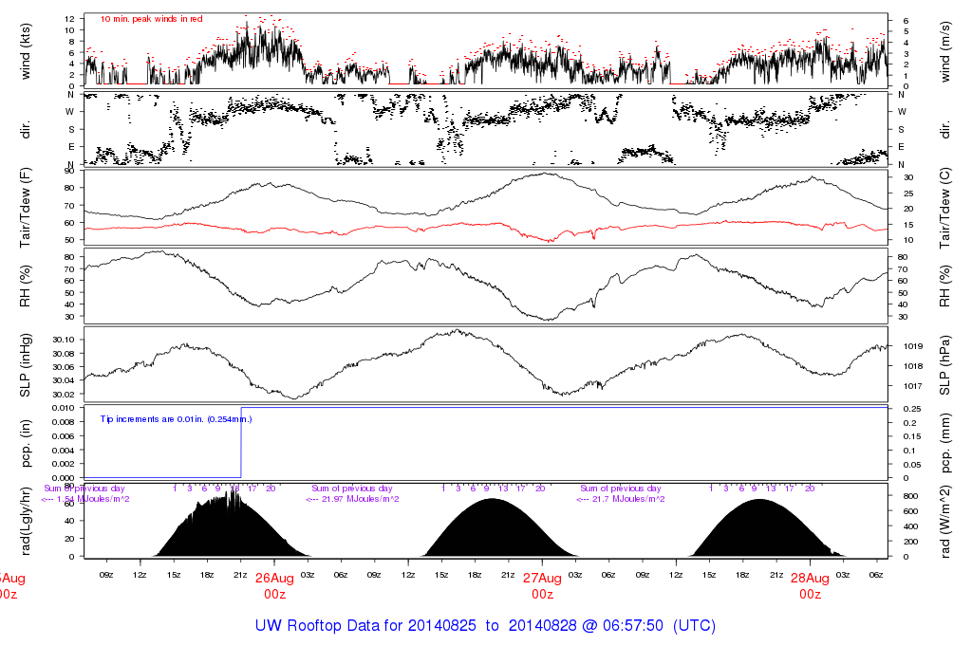Click the '1.54 MJoules/m^2' sum value
This screenshot has height=664, width=972.
click(93, 499)
